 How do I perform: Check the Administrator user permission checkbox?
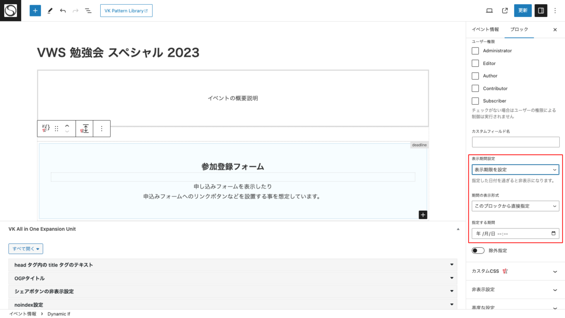[475, 50]
